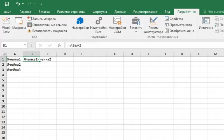Select cell A2 containing Ячейка2
The width and height of the screenshot is (224, 140).
[x=15, y=65]
